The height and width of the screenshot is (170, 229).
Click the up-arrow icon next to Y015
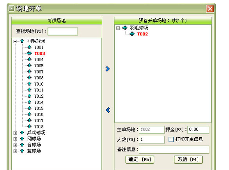29,108
